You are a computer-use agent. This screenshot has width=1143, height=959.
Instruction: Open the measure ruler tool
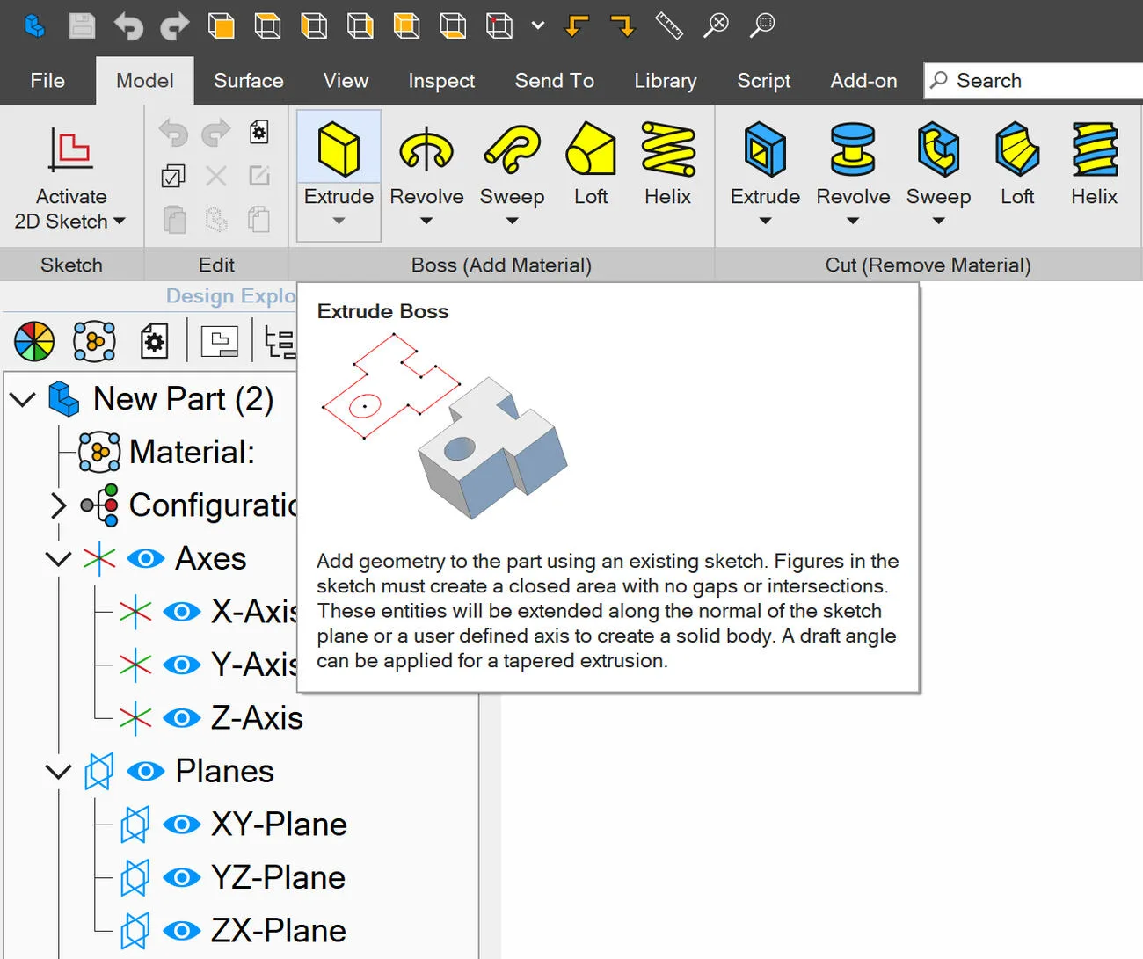pos(669,25)
